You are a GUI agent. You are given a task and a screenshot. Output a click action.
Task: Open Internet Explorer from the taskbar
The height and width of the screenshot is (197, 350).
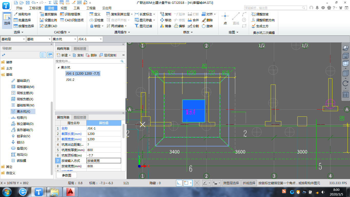pos(23,191)
